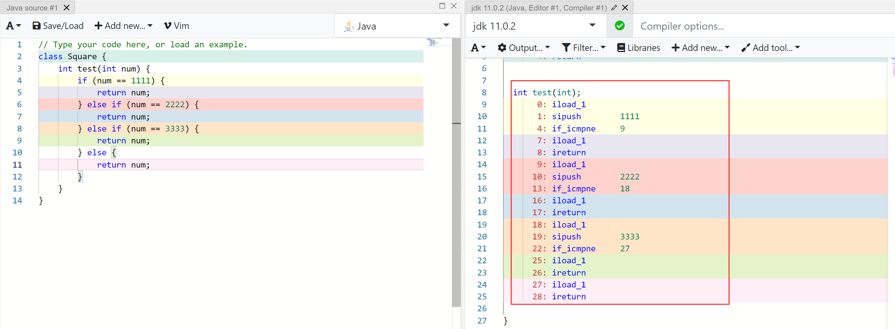The image size is (895, 329).
Task: Click source line '} else if (num == 2222) {'
Action: [138, 105]
